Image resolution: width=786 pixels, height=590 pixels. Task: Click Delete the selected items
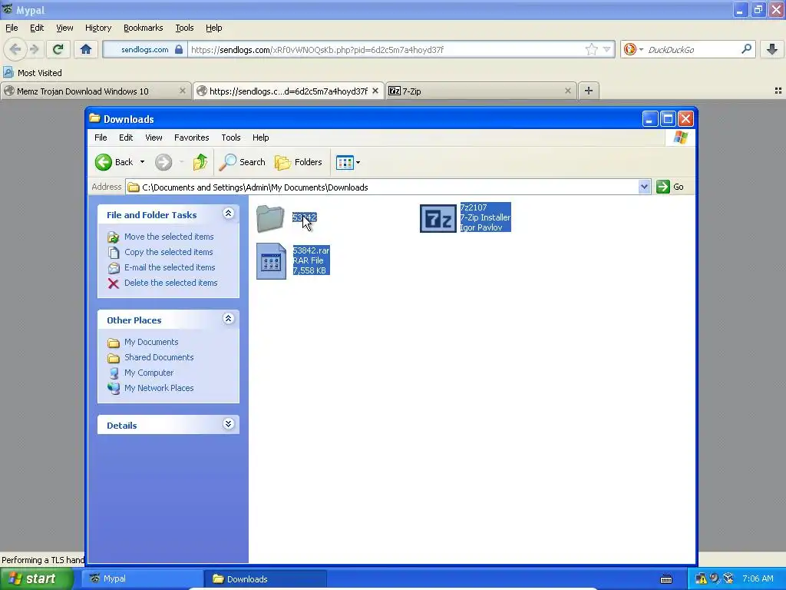(x=170, y=283)
